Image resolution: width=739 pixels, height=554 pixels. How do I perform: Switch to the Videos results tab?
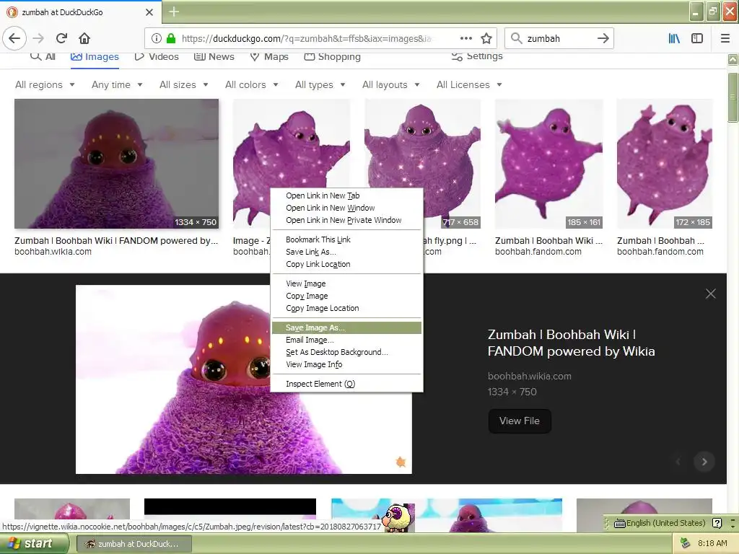(157, 57)
